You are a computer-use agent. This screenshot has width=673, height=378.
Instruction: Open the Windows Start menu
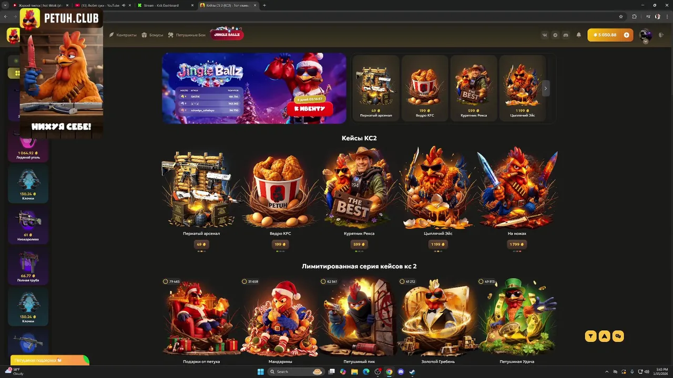(260, 372)
